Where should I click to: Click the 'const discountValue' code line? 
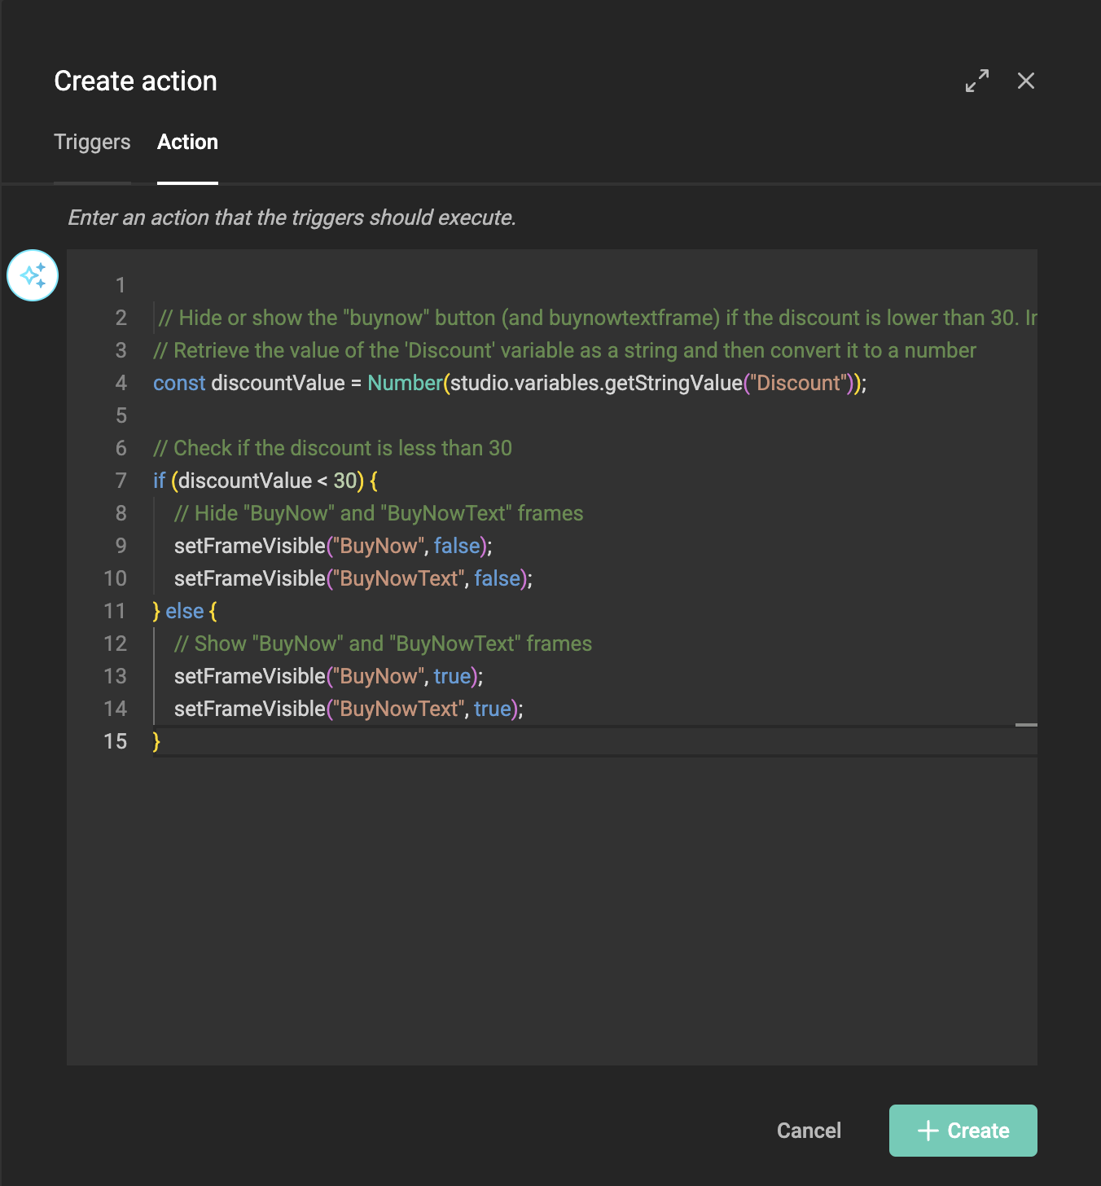[510, 383]
